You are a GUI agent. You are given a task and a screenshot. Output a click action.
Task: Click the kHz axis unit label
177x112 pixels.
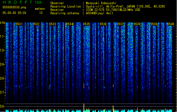(3, 23)
